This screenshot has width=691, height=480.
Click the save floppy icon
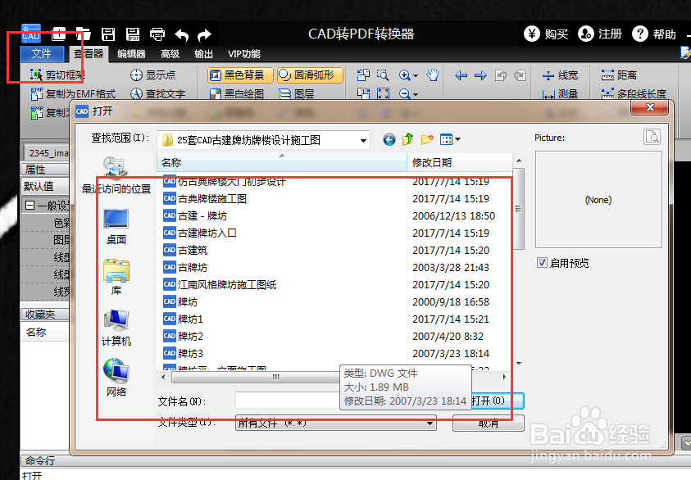coord(108,34)
